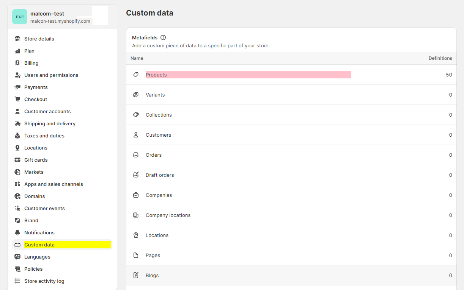The width and height of the screenshot is (464, 290).
Task: Click the malcom-test store avatar
Action: (20, 17)
